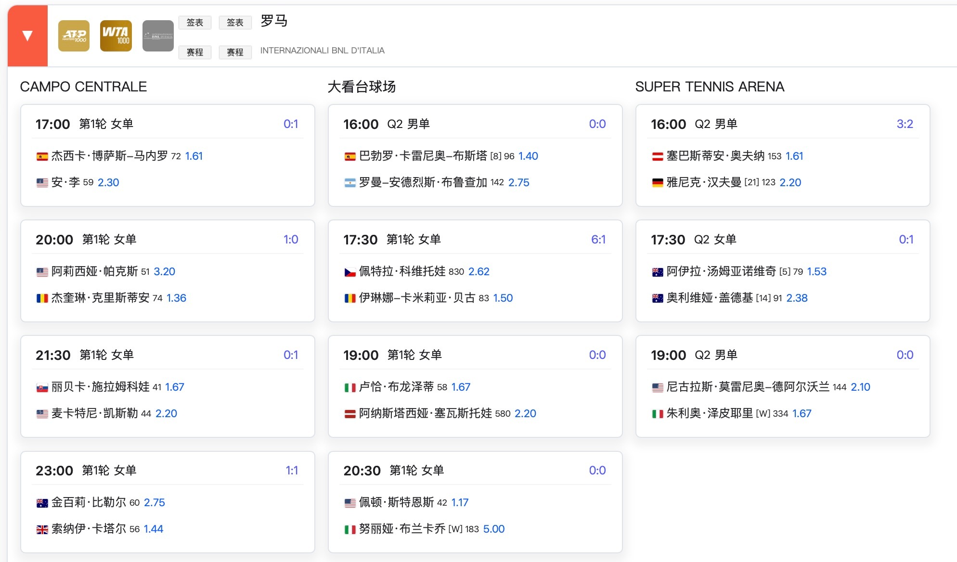Click UK flag beside 索纳伊·卡塔尔
The width and height of the screenshot is (957, 562).
[42, 529]
